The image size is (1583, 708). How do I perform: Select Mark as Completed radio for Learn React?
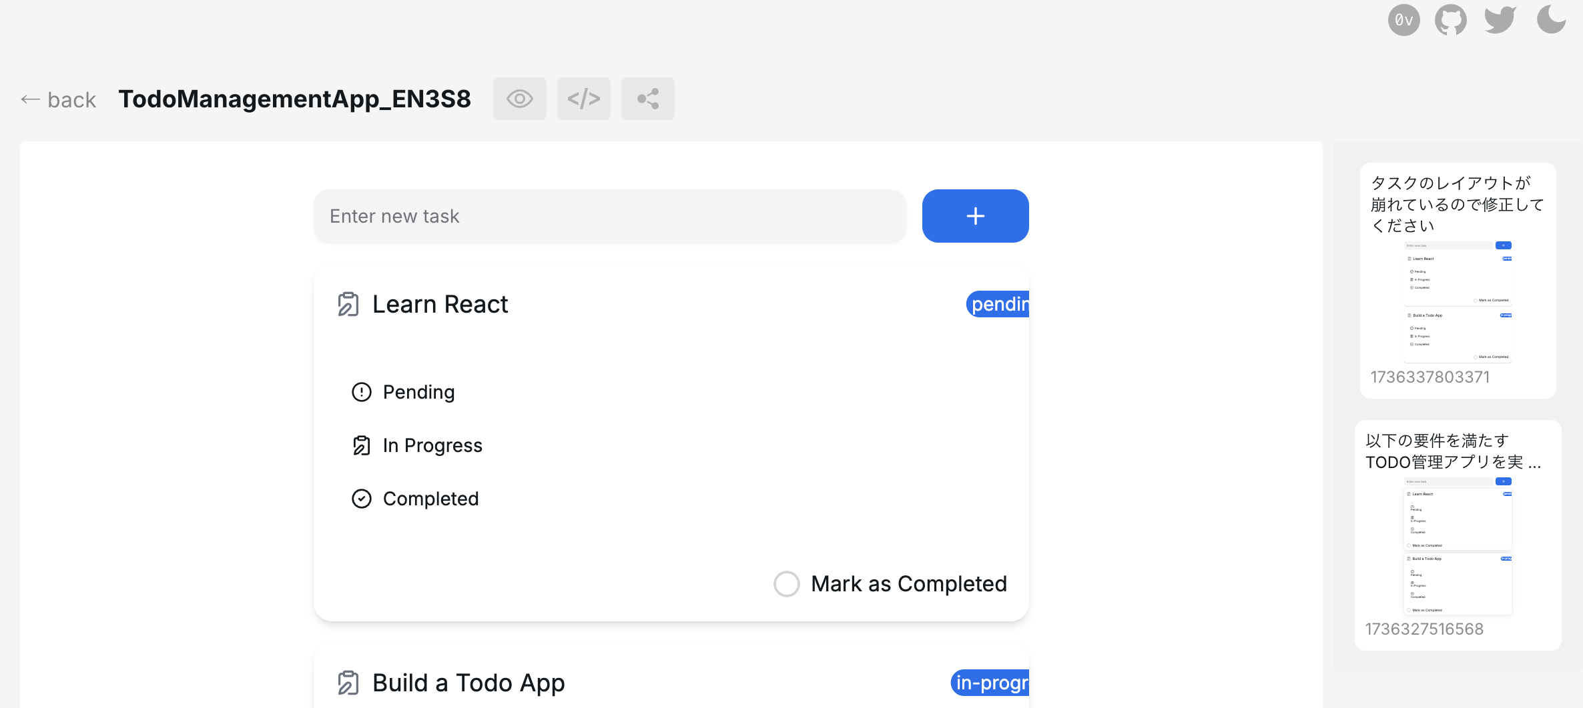(x=787, y=584)
